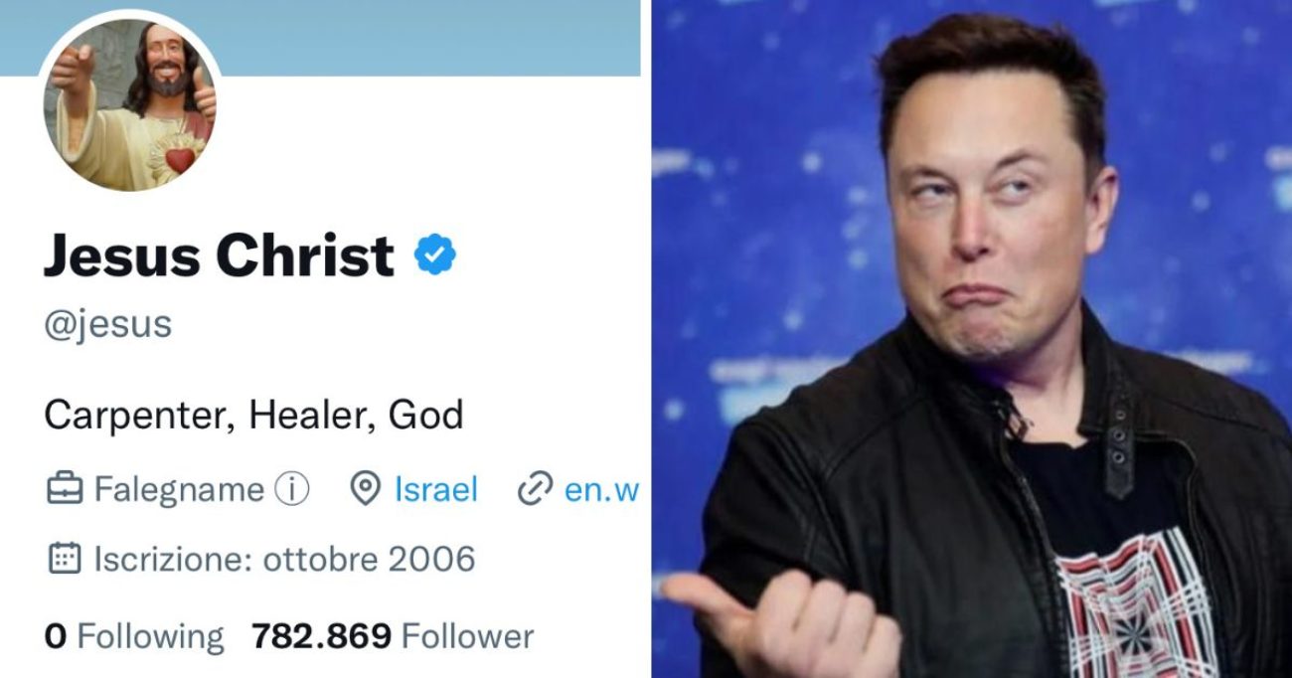Click the calendar join date icon
This screenshot has height=678, width=1292.
coord(65,559)
